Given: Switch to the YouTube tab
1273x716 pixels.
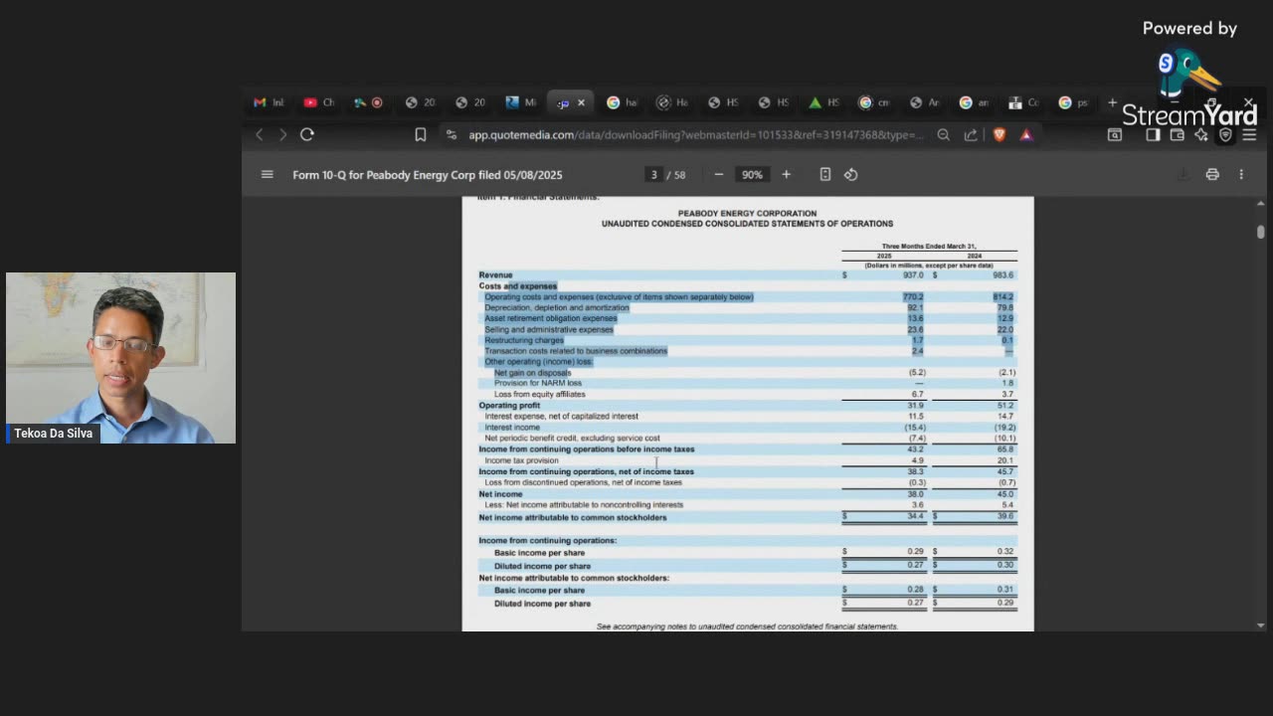Looking at the screenshot, I should click(x=318, y=102).
